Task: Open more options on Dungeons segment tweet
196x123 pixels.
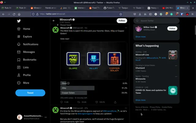Action: 126,108
